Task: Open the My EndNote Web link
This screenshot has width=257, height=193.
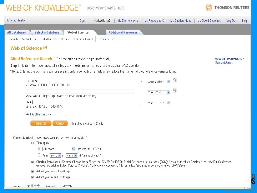Action: 128,21
